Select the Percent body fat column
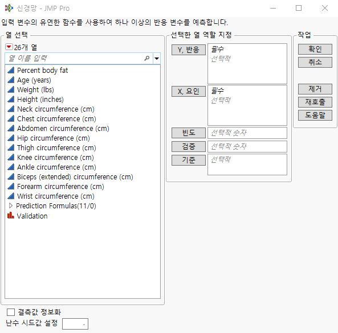 pyautogui.click(x=43, y=71)
